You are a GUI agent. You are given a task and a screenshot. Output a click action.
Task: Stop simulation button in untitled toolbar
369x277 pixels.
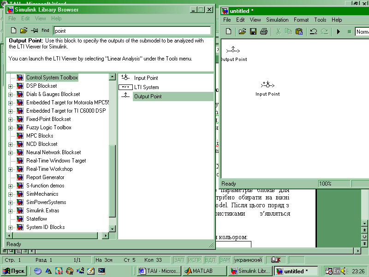(x=350, y=31)
